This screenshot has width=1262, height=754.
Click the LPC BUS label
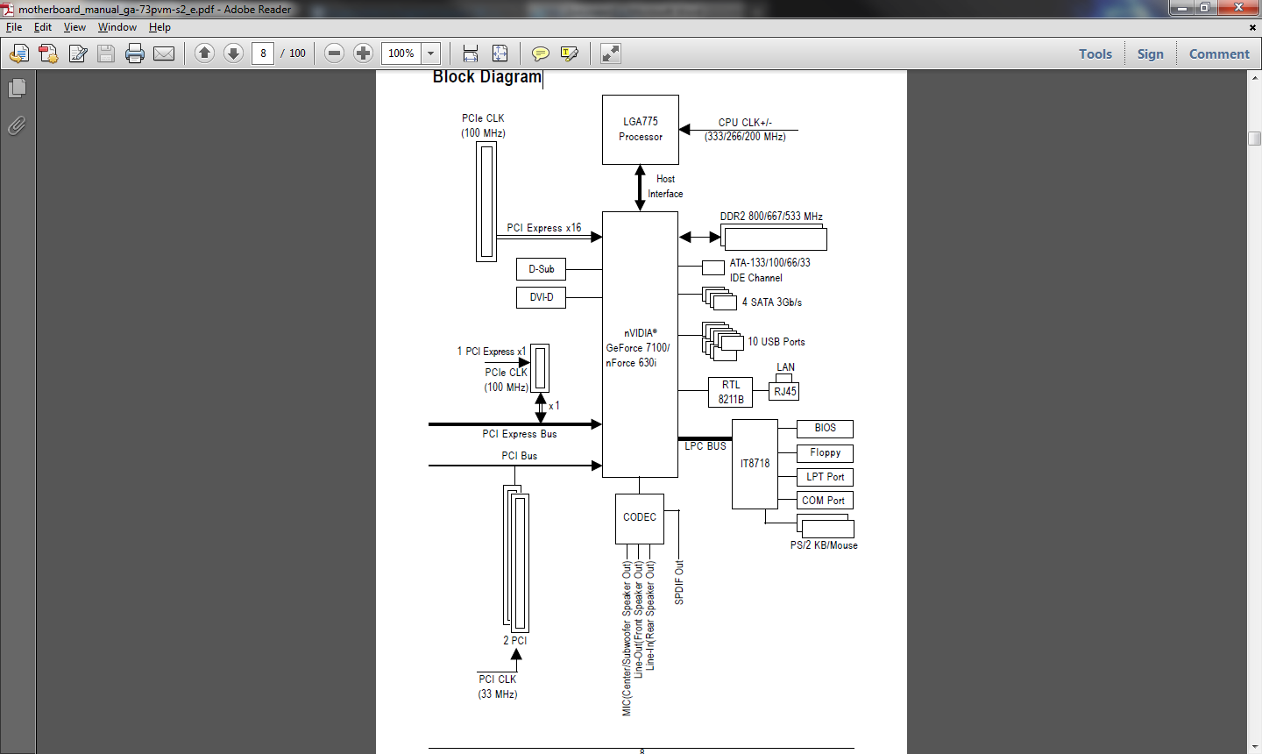[x=705, y=446]
